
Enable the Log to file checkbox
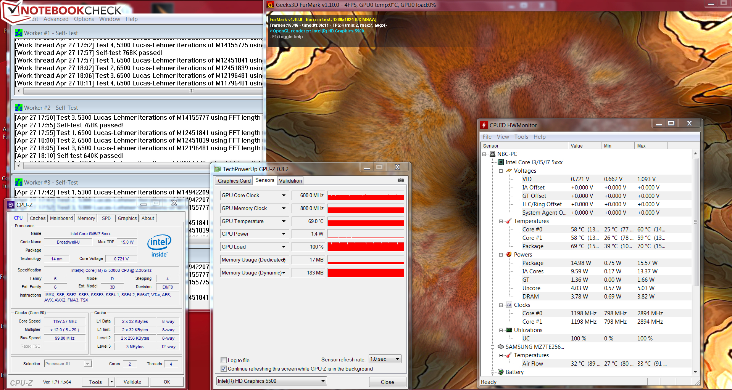[224, 360]
